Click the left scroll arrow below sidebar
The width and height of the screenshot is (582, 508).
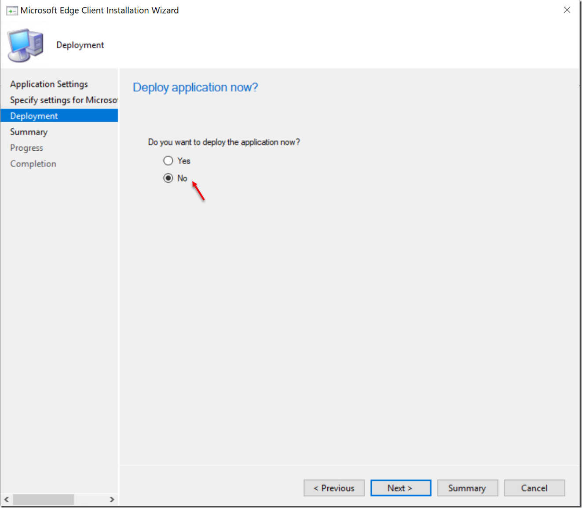point(6,500)
